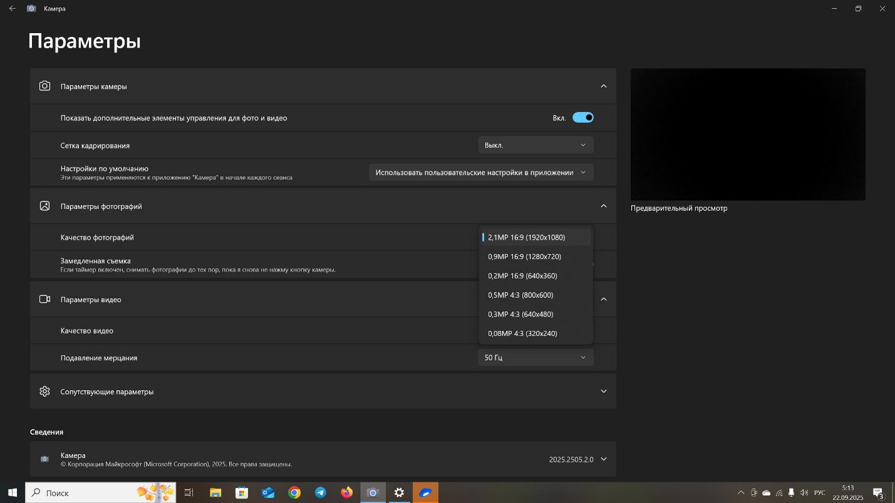Open the Настройки по умолчанию dropdown
Viewport: 895px width, 503px height.
pos(481,172)
